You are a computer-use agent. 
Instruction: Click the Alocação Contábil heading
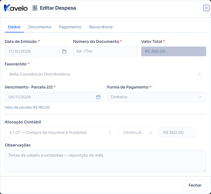23,122
